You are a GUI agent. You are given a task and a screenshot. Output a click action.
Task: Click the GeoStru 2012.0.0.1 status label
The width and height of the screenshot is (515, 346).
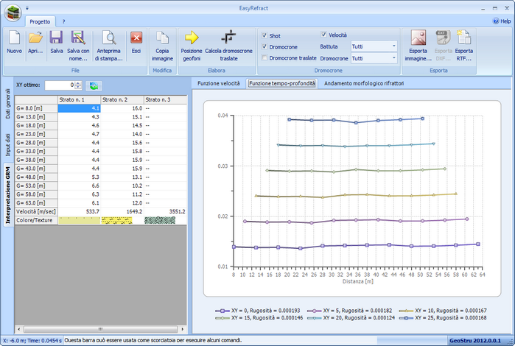click(475, 340)
